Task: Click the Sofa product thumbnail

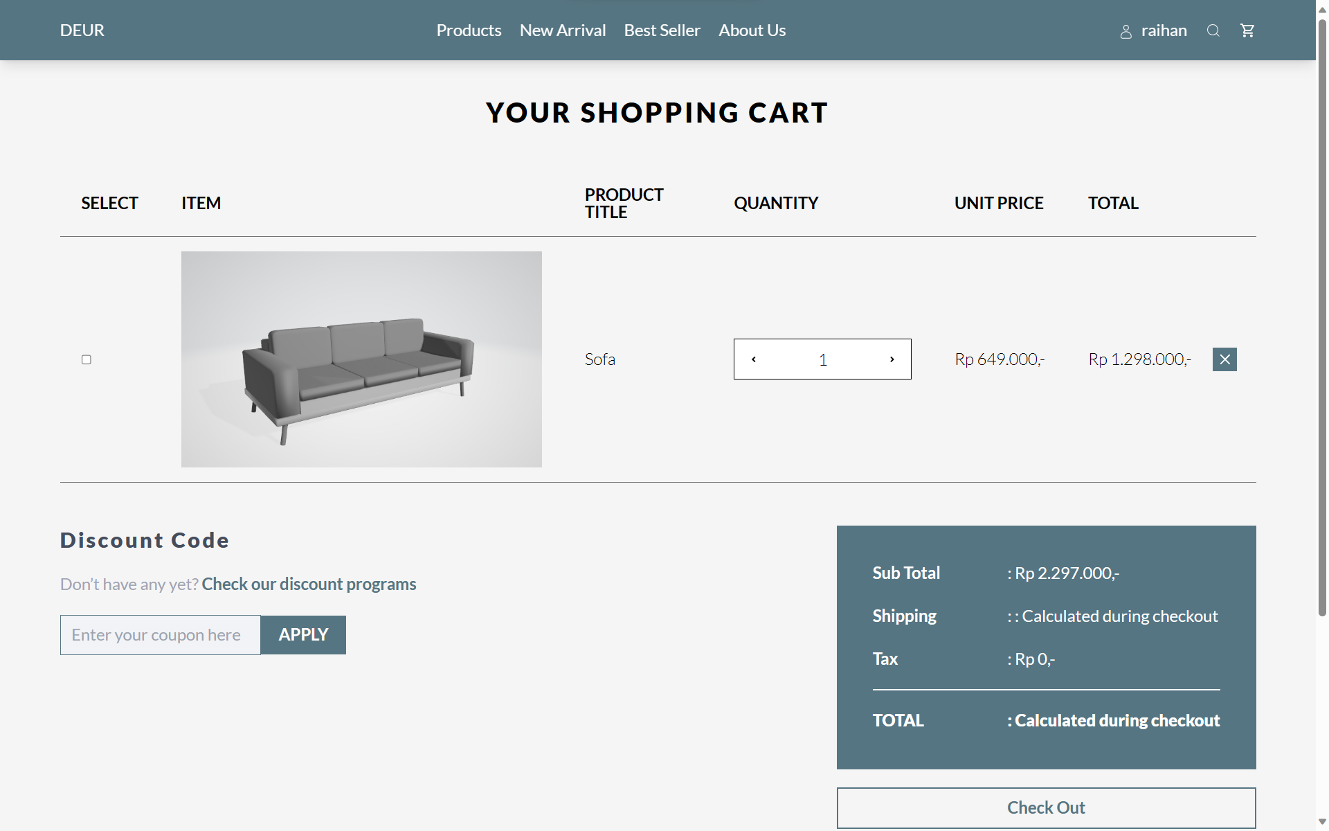Action: (x=361, y=359)
